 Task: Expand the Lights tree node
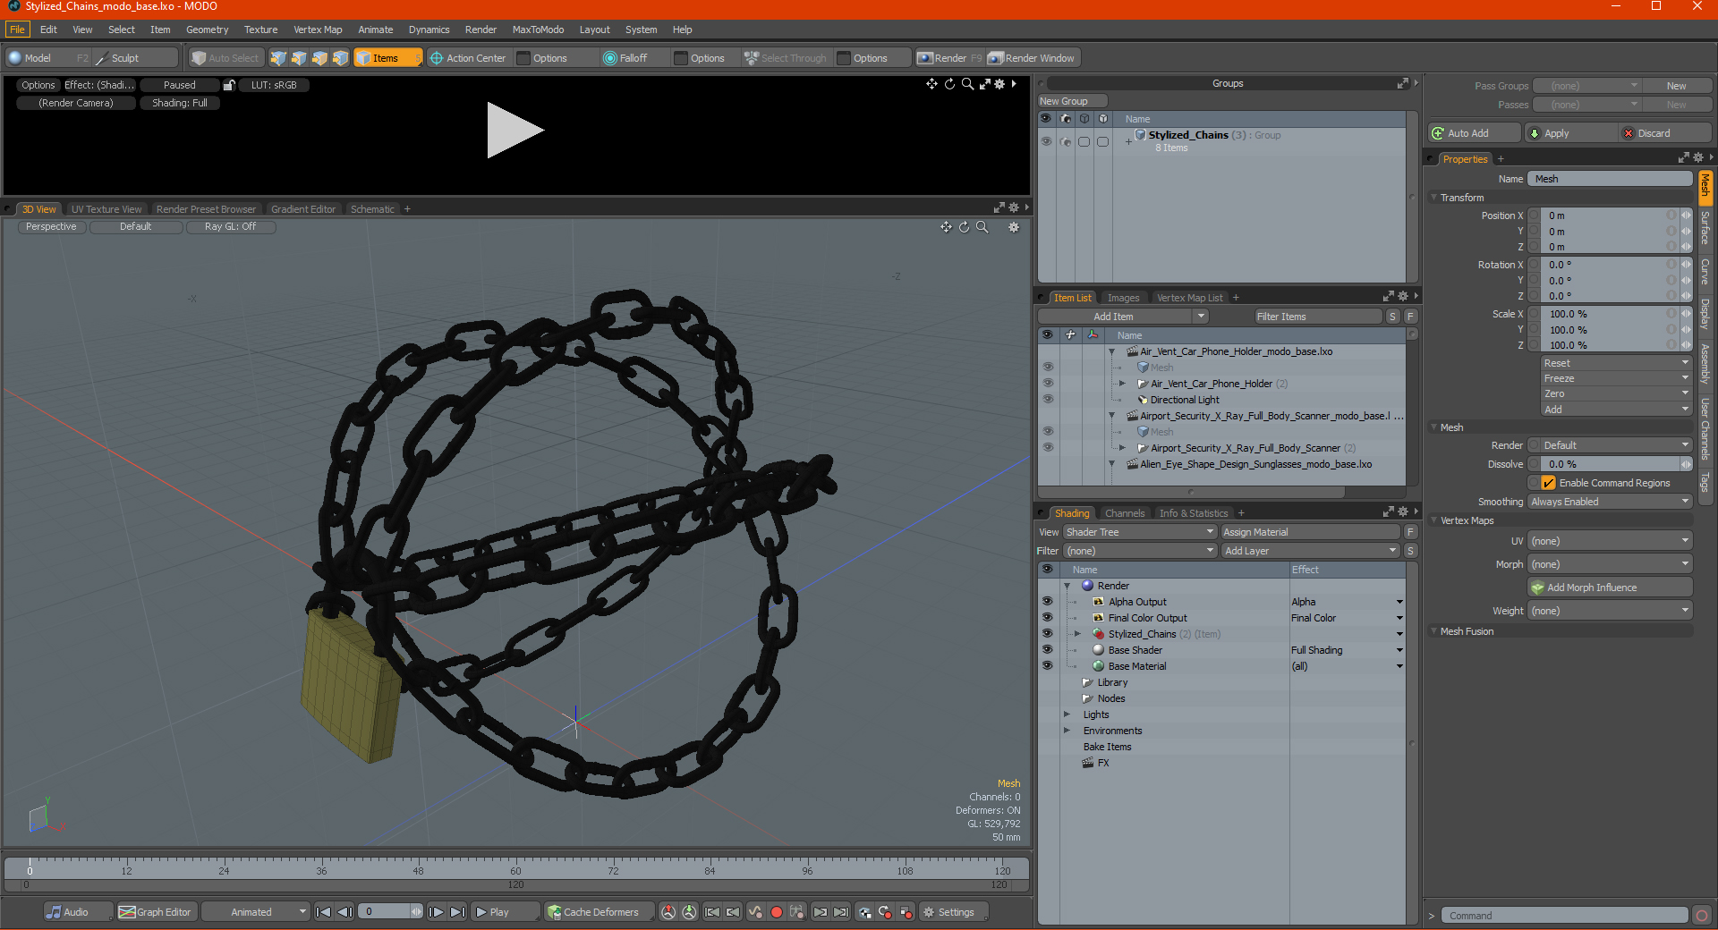click(1067, 714)
